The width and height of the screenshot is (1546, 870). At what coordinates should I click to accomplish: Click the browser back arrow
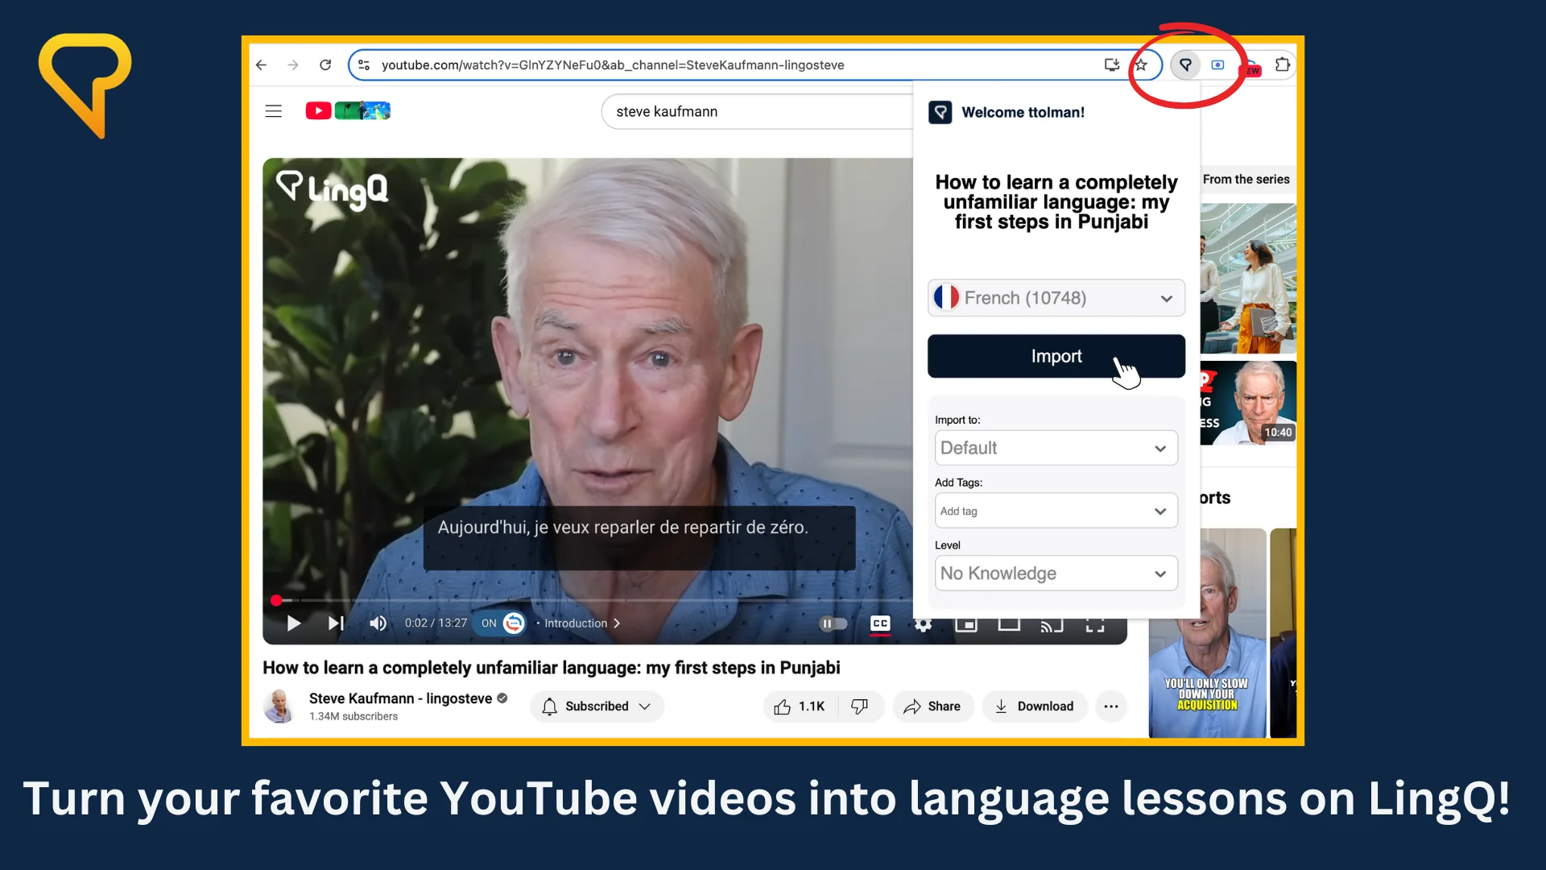coord(262,65)
